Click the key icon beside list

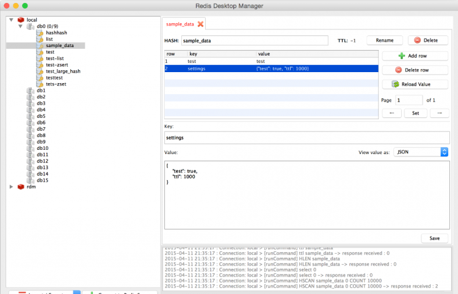pos(40,39)
